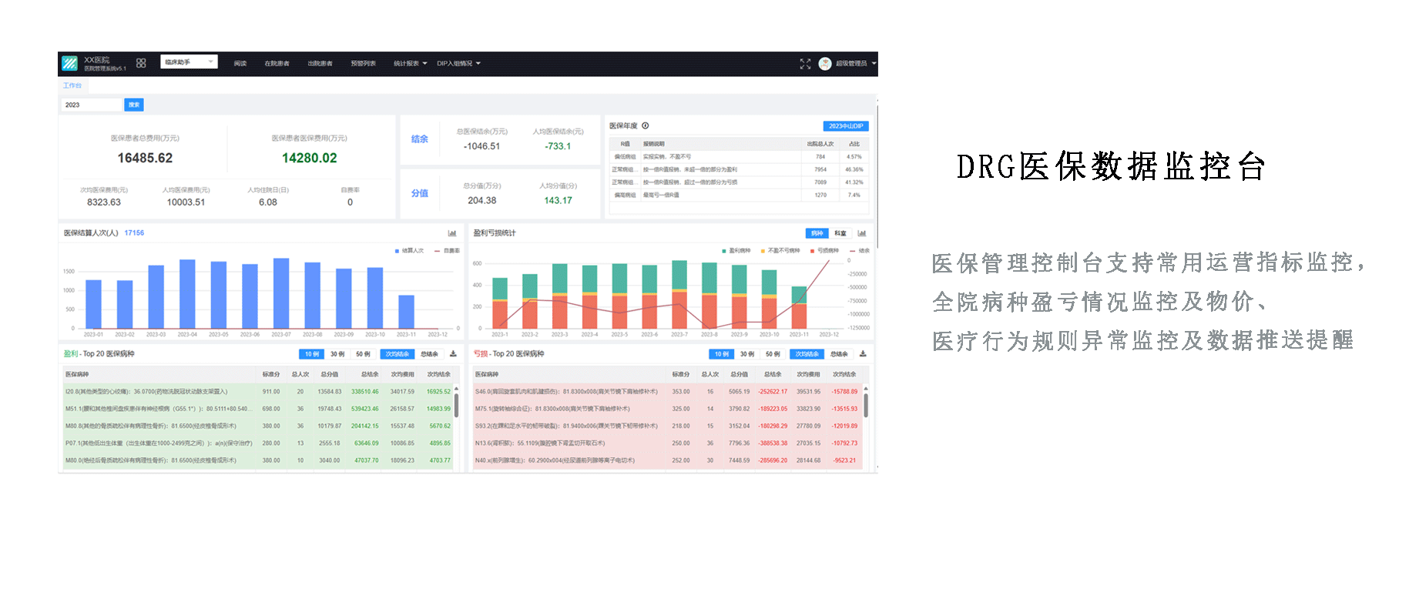Click the blue 搜索 button
The height and width of the screenshot is (605, 1419).
tap(134, 105)
